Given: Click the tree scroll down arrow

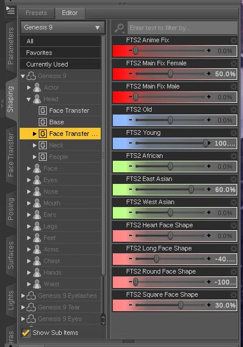Looking at the screenshot, I should [x=103, y=323].
